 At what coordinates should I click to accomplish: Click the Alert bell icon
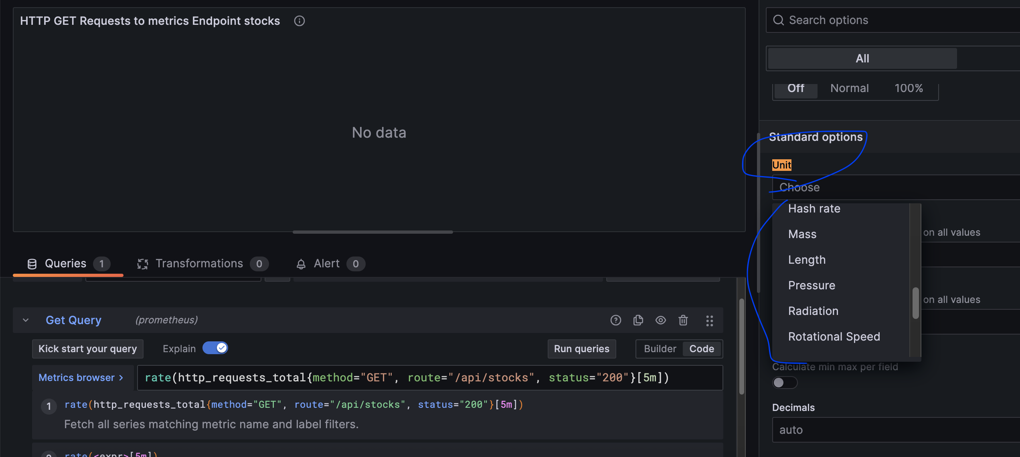coord(301,264)
